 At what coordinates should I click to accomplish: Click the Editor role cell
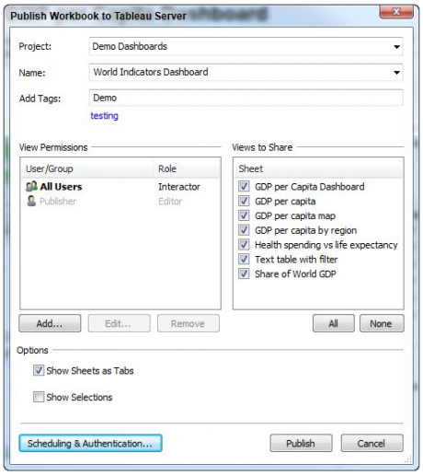170,201
